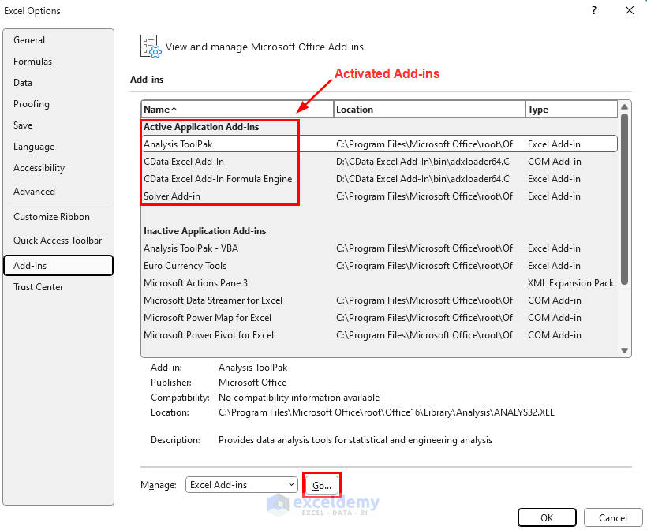Select Microsoft Actions Pane 3 row
647x530 pixels.
(380, 283)
